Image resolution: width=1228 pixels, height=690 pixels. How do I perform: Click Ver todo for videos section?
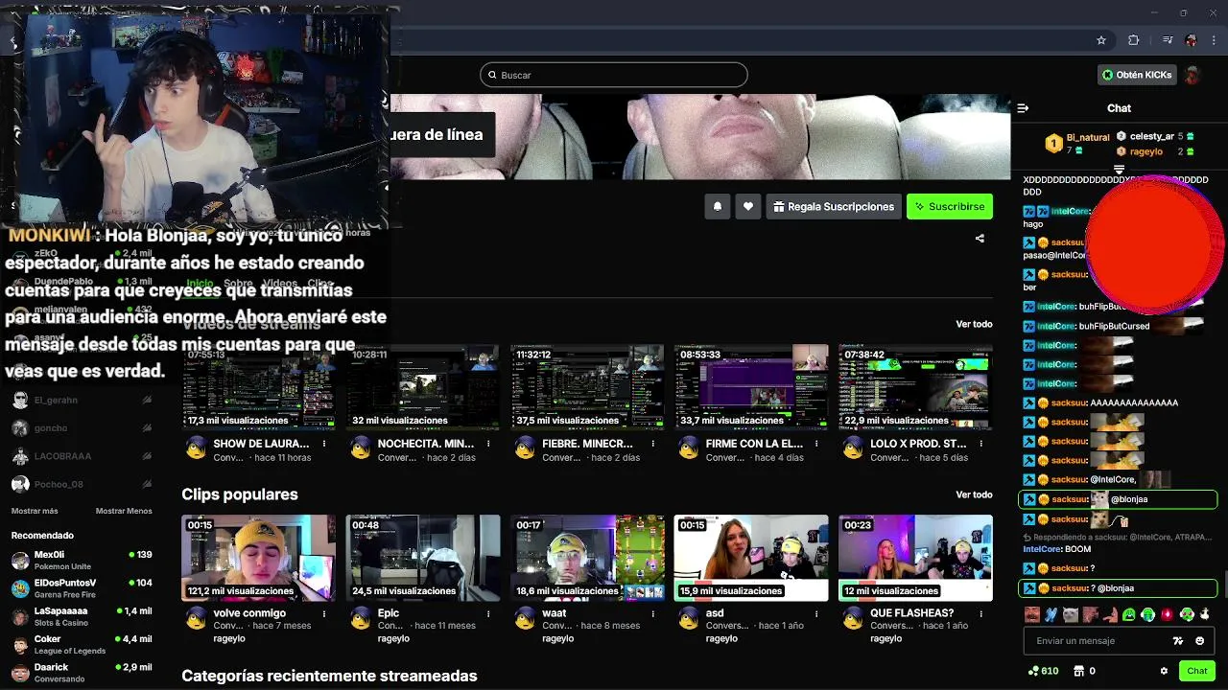pos(974,324)
